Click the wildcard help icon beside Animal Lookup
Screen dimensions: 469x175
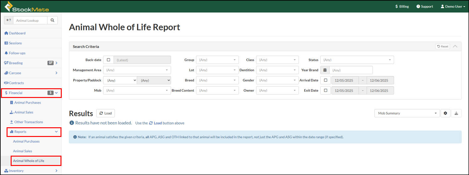point(8,20)
